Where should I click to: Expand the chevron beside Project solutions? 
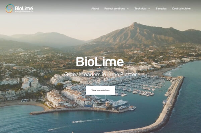[x=128, y=9]
